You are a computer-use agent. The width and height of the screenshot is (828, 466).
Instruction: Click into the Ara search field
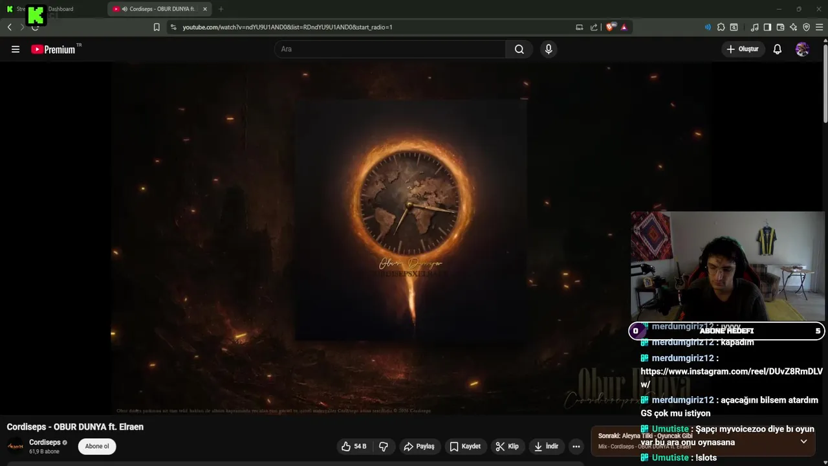click(390, 49)
